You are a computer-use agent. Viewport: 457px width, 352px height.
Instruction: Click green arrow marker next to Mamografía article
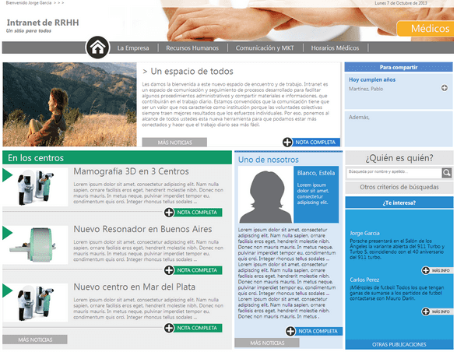point(7,175)
